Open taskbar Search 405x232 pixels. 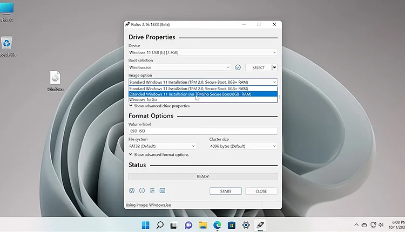[160, 225]
